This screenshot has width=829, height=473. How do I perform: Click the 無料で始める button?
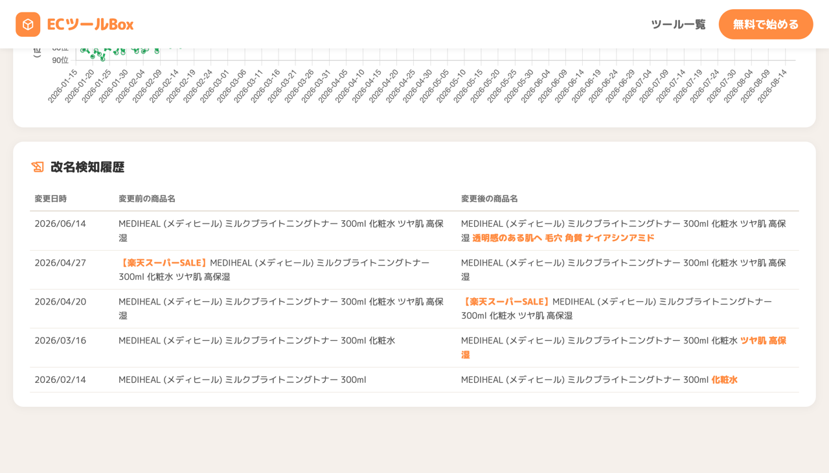point(766,24)
